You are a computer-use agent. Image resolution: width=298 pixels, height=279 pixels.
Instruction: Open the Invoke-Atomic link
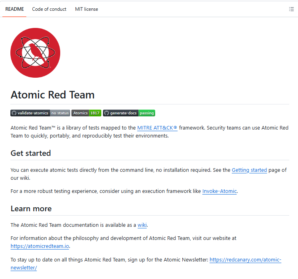219,191
